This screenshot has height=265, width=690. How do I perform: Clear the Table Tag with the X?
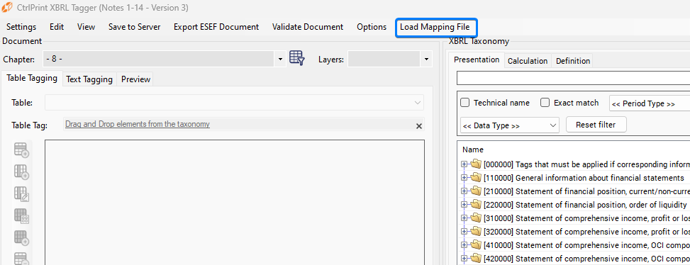pos(419,126)
